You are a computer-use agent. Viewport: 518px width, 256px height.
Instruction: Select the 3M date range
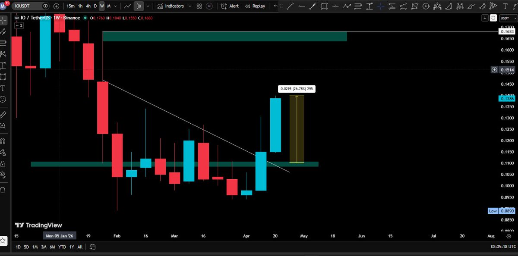click(44, 247)
